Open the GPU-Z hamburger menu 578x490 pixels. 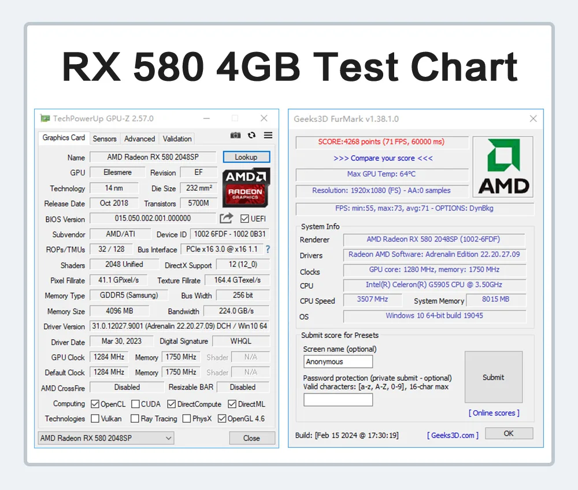[x=268, y=135]
